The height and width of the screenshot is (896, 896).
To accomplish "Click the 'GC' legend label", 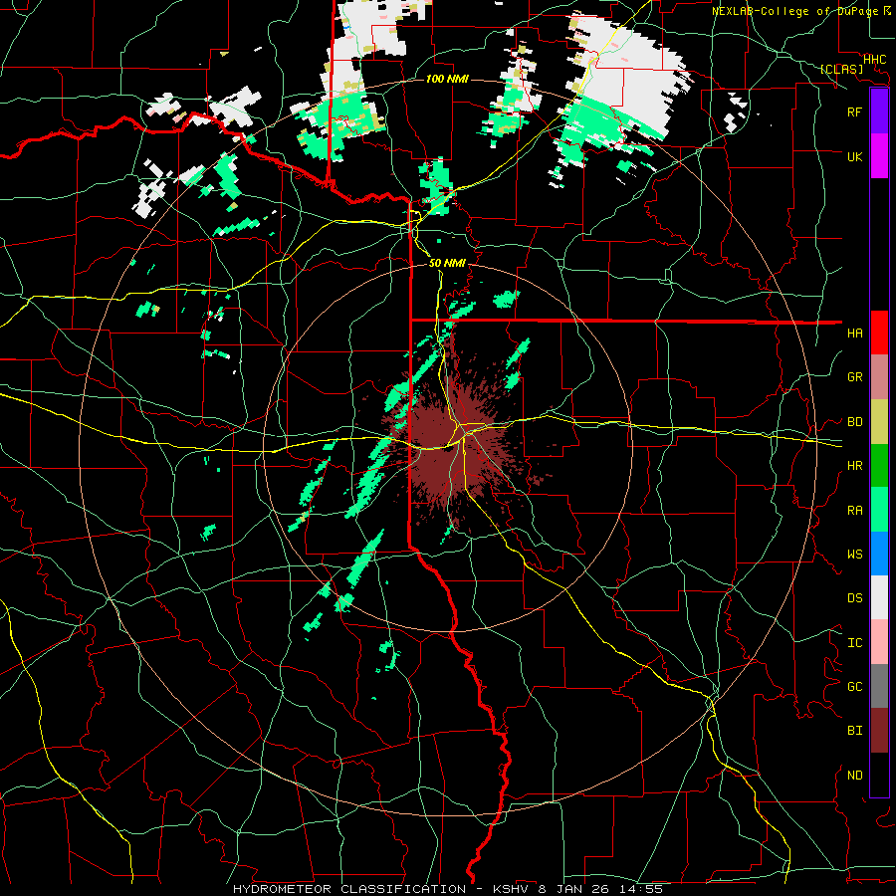I will pos(854,687).
